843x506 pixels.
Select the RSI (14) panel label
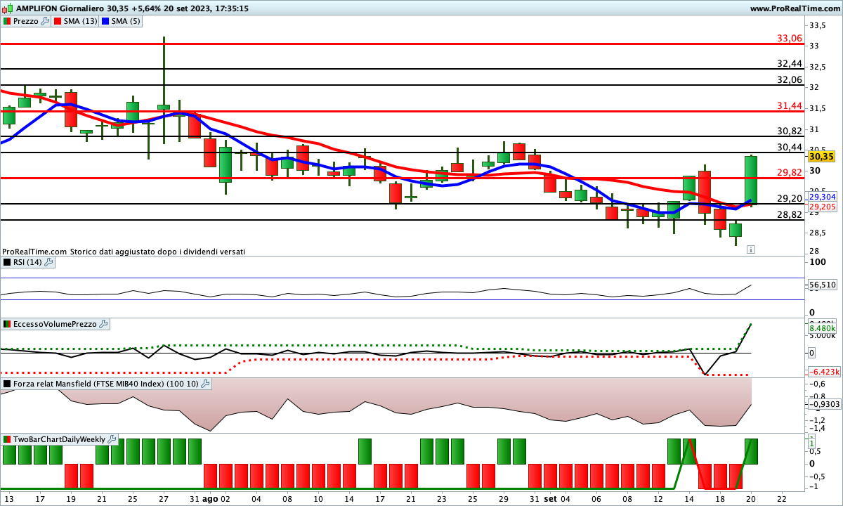click(x=28, y=262)
